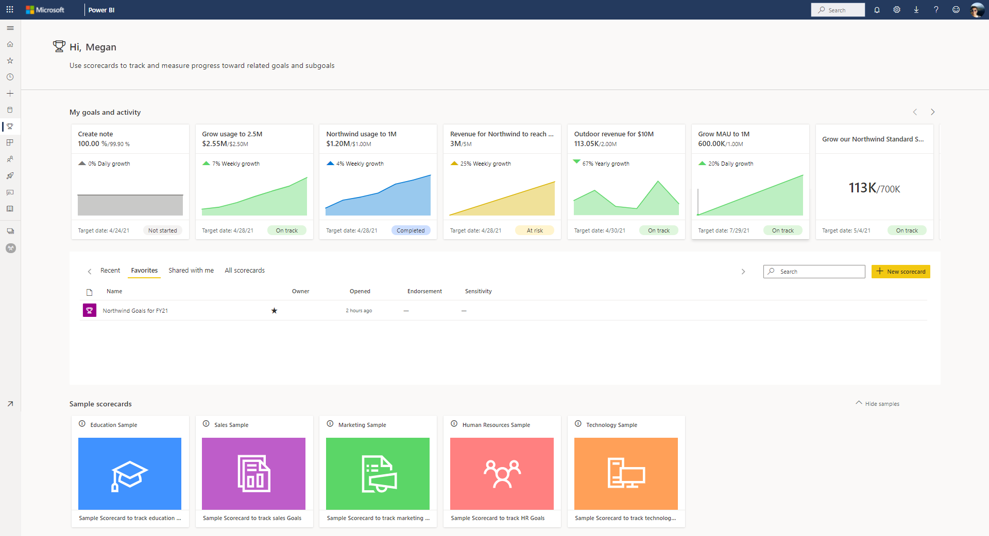Open Grow MAU to 1M goal card
This screenshot has height=536, width=989.
751,182
